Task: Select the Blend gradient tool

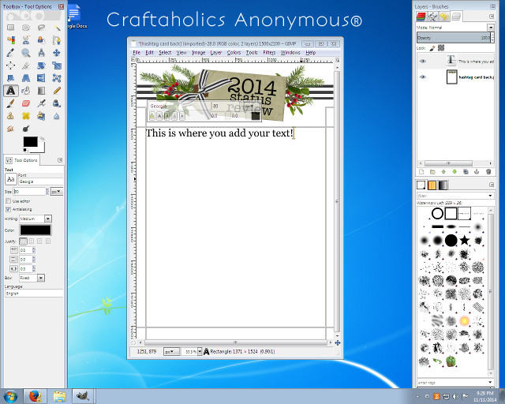Action: [41, 91]
